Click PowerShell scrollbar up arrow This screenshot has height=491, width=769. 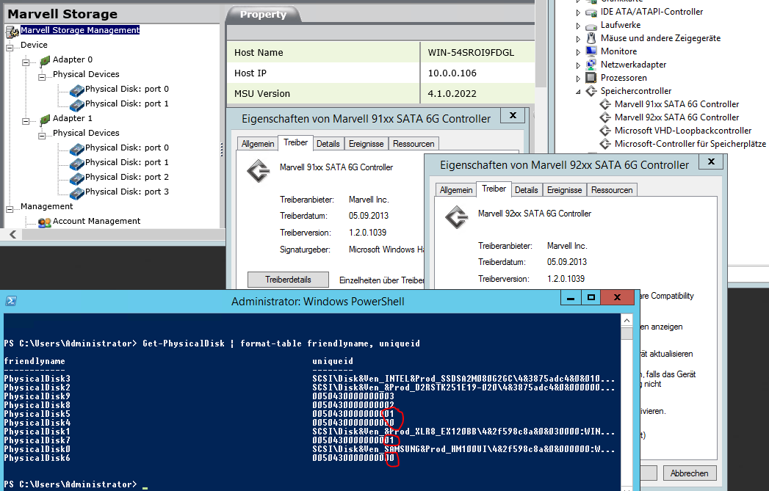point(627,321)
